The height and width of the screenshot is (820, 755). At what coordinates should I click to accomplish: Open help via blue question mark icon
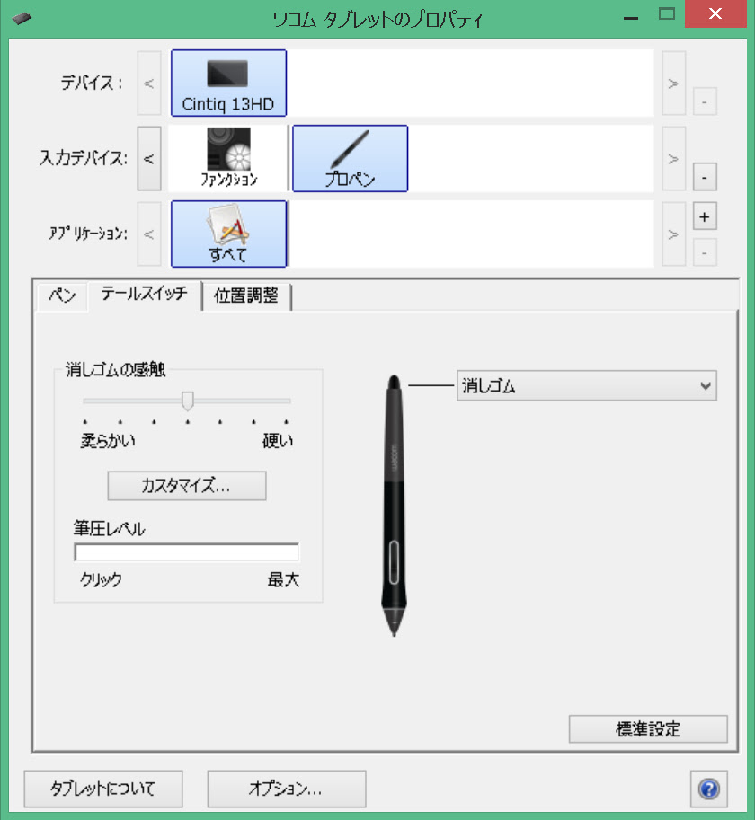click(709, 789)
